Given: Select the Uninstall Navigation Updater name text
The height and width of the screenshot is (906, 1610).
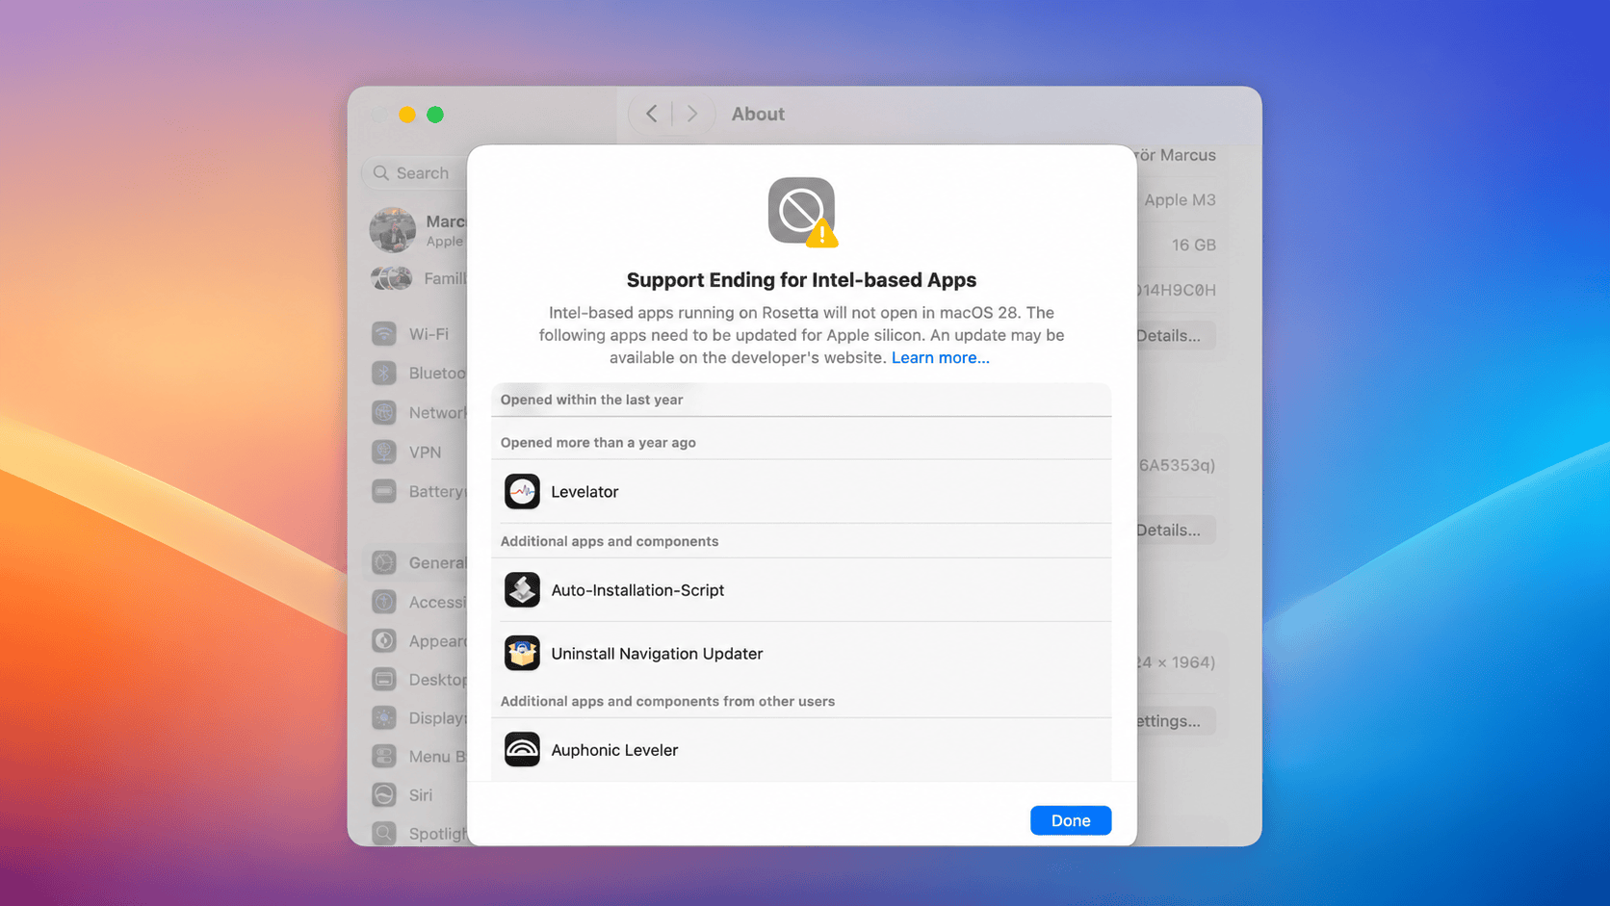Looking at the screenshot, I should pos(657,654).
